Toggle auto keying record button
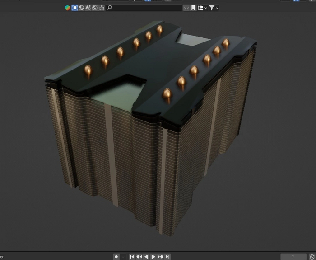The image size is (316, 260). (x=116, y=256)
